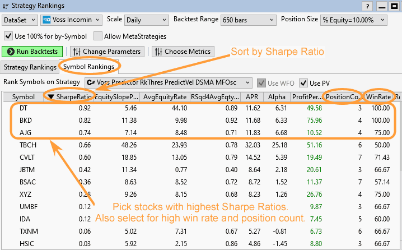This screenshot has height=250, width=402.
Task: Click the C# icon in strategy selector
Action: 91,82
